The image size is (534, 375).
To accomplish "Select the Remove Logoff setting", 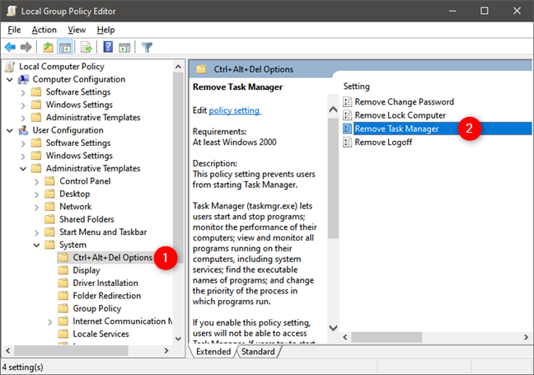I will 383,142.
